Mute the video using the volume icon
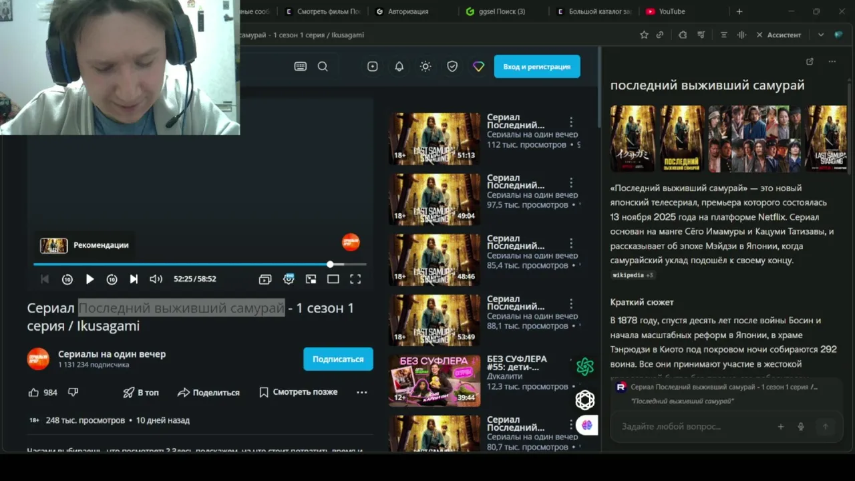The height and width of the screenshot is (481, 855). [156, 279]
